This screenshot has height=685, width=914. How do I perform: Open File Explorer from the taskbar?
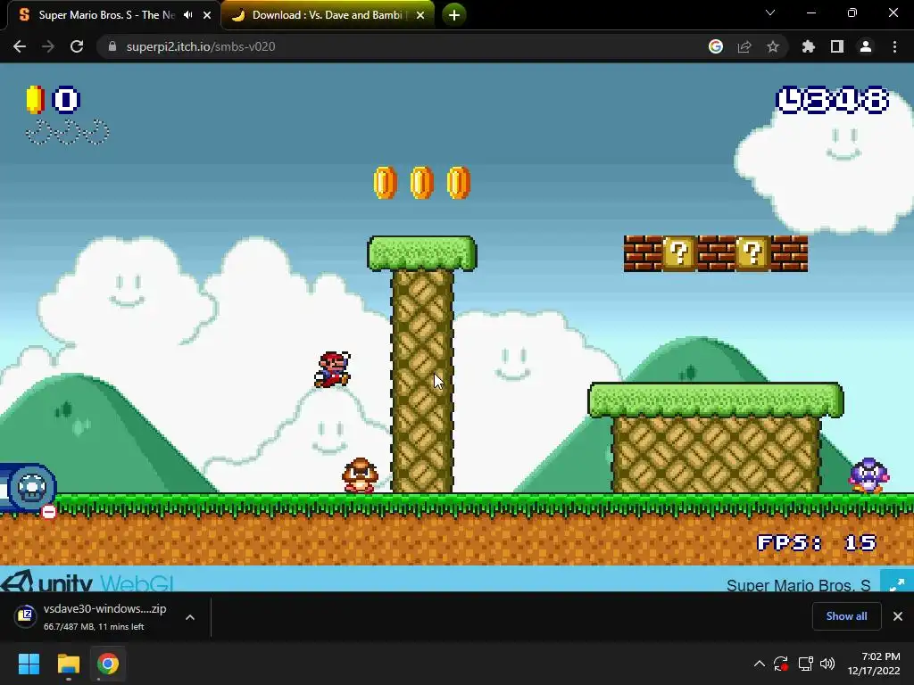[x=68, y=664]
